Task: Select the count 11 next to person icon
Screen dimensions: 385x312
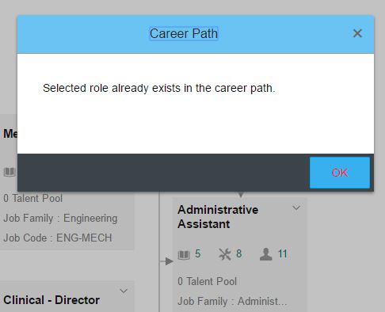Action: click(x=283, y=253)
